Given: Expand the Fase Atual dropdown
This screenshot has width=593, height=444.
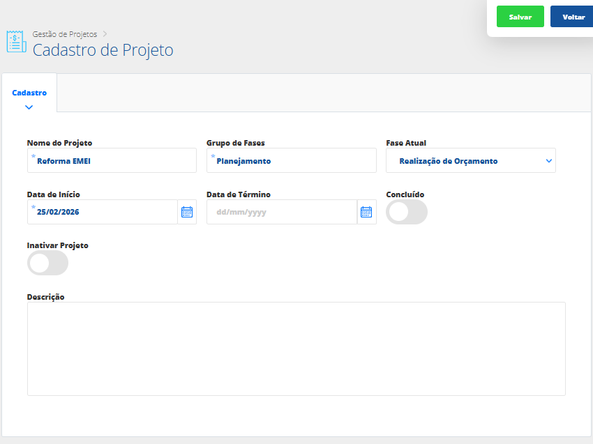Looking at the screenshot, I should tap(549, 161).
